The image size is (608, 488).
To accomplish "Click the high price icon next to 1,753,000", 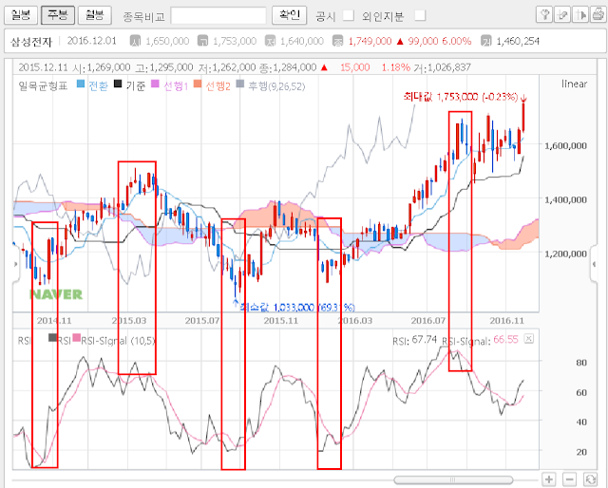I will click(x=202, y=41).
